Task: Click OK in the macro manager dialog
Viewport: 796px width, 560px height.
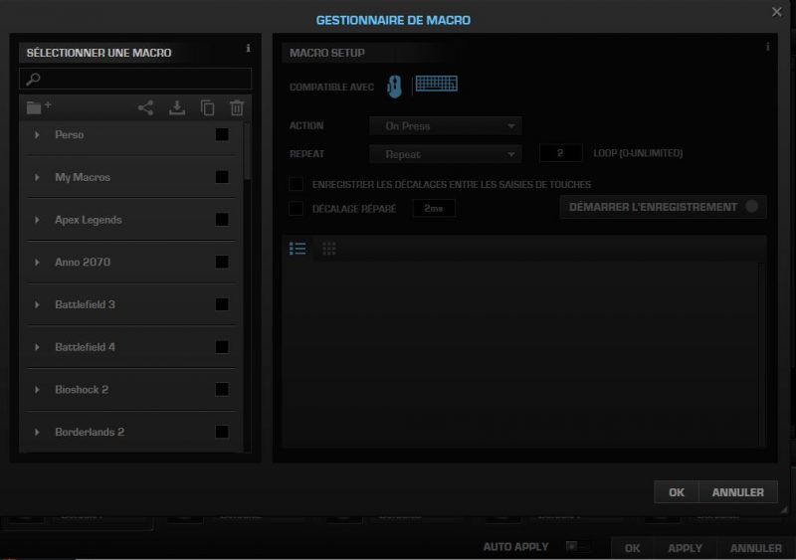Action: (677, 492)
